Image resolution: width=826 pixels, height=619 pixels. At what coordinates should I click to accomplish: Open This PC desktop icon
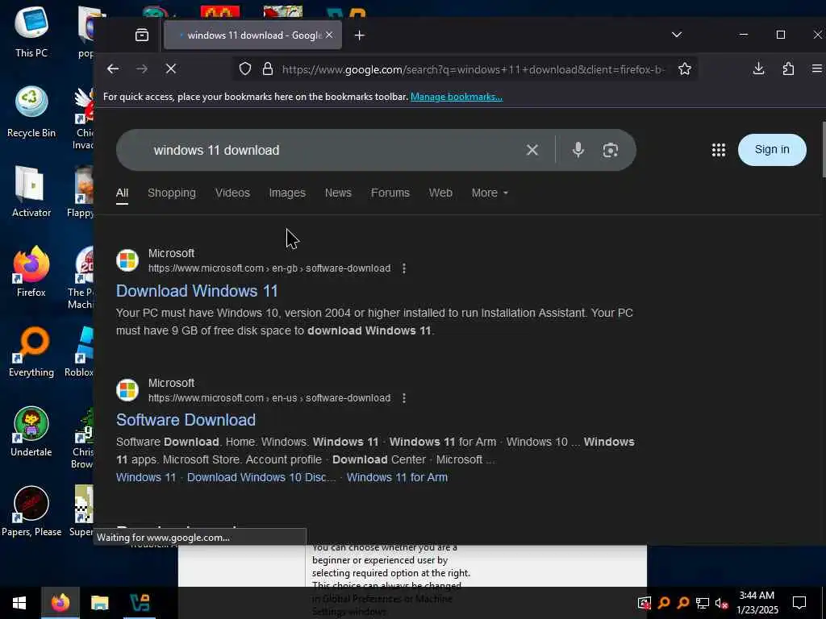click(x=31, y=31)
